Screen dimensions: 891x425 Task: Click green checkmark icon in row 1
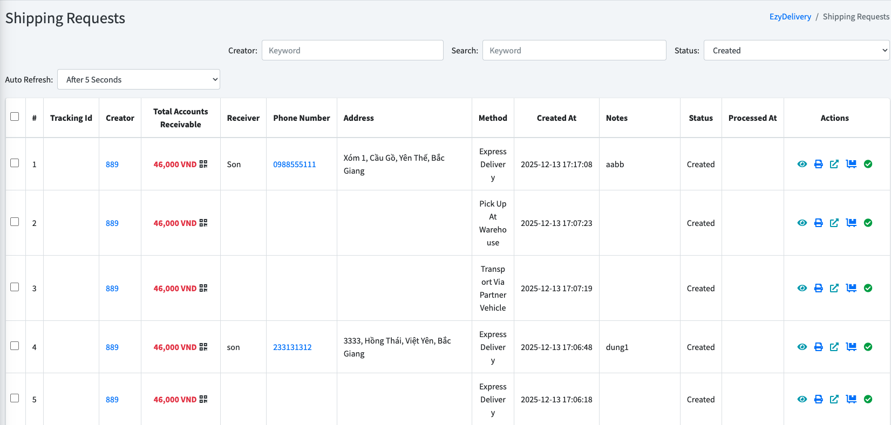pos(868,164)
